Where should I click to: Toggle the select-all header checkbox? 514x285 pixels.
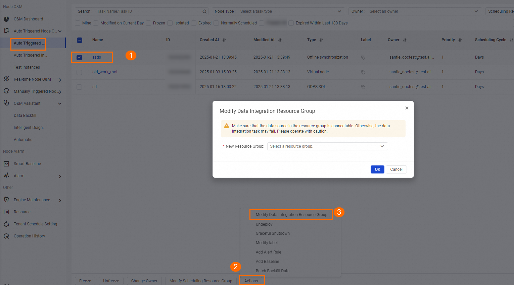tap(80, 40)
